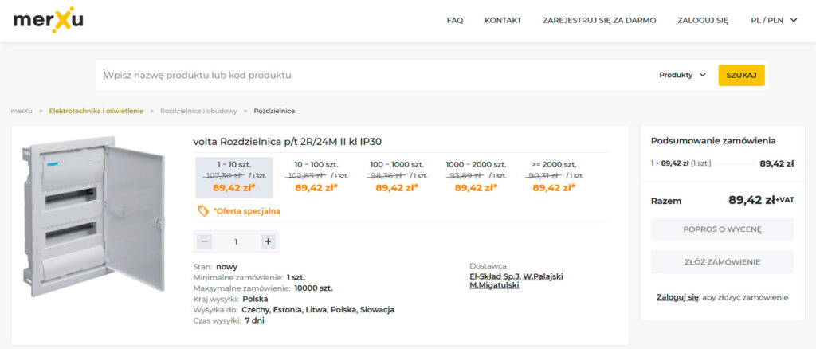816x349 pixels.
Task: Open the Rozdzielnice breadcrumb
Action: click(274, 111)
